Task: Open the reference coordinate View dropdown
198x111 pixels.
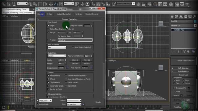Action: click(69, 4)
